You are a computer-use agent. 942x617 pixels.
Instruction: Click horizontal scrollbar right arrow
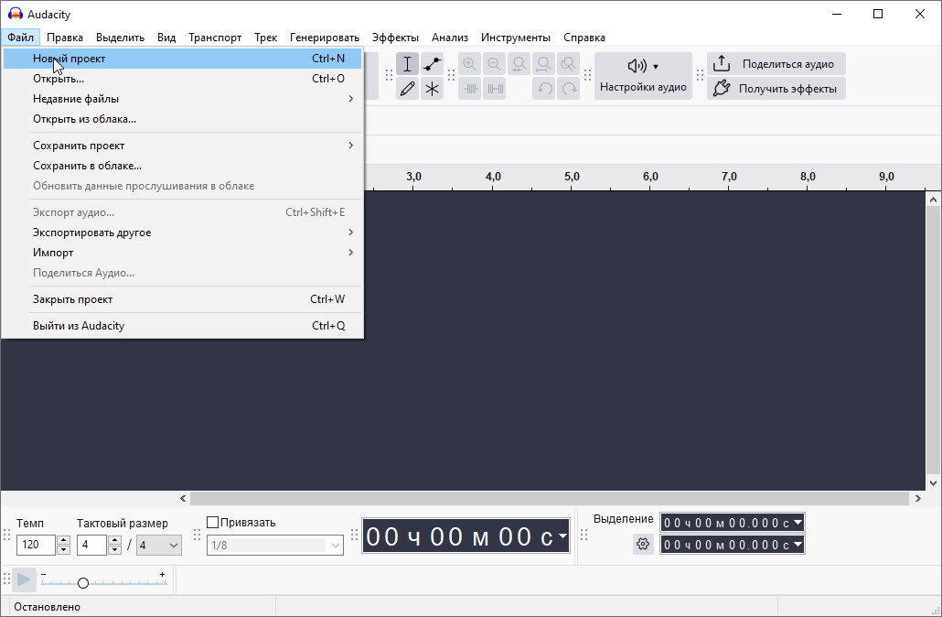917,498
